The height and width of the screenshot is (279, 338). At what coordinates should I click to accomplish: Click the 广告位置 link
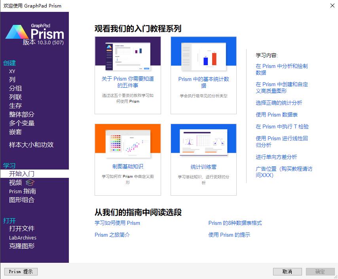point(284,172)
